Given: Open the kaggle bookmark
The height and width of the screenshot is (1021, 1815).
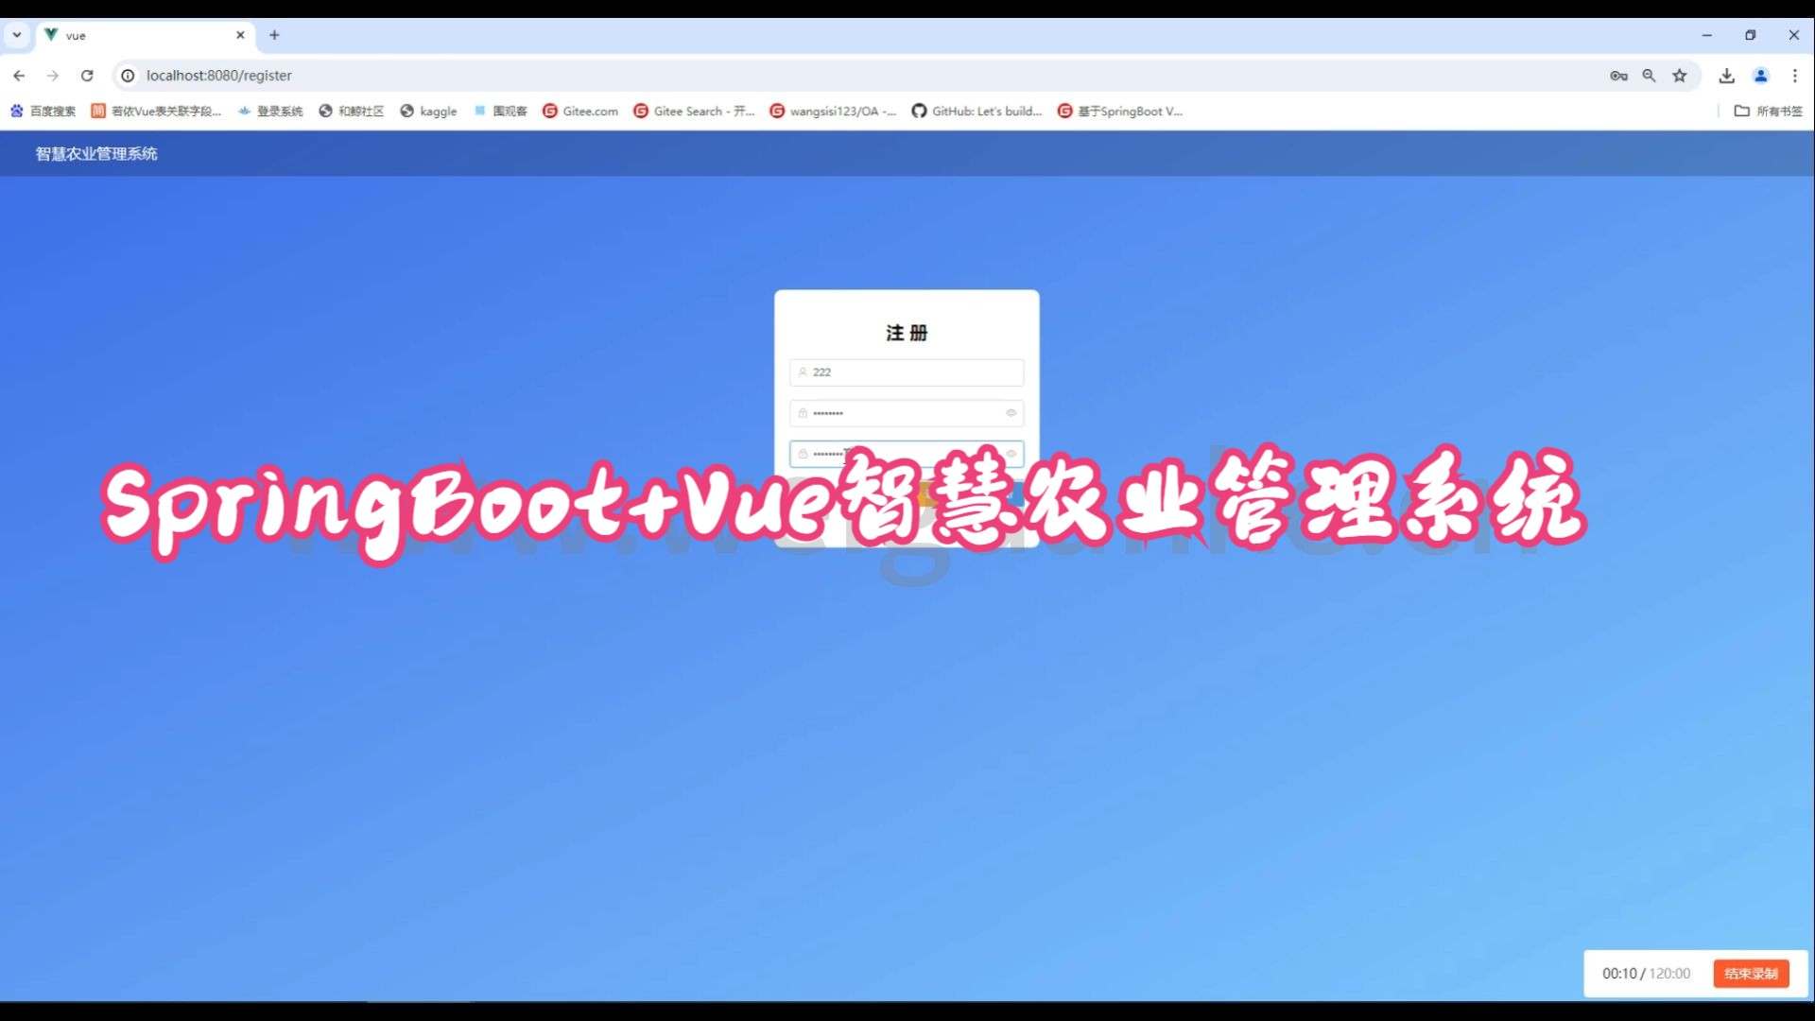Looking at the screenshot, I should point(428,112).
